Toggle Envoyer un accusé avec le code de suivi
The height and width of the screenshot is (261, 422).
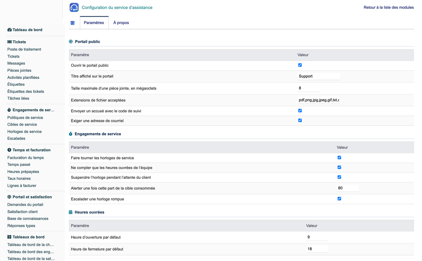[300, 111]
